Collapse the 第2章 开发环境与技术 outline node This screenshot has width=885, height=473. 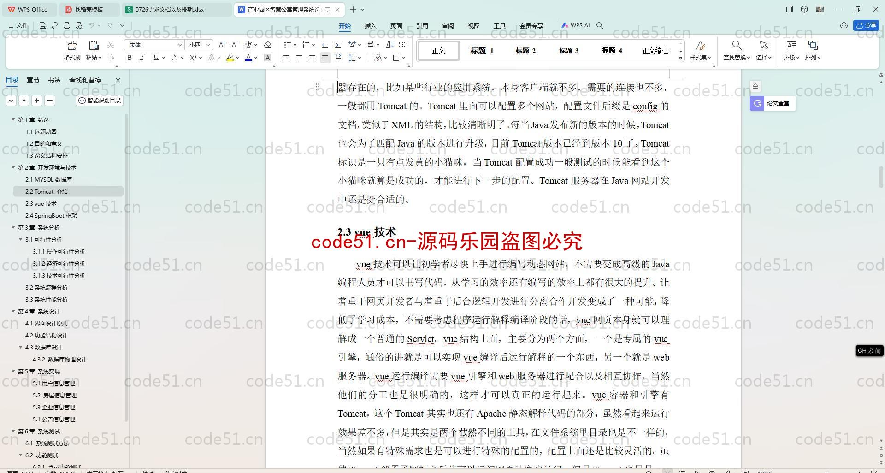13,167
